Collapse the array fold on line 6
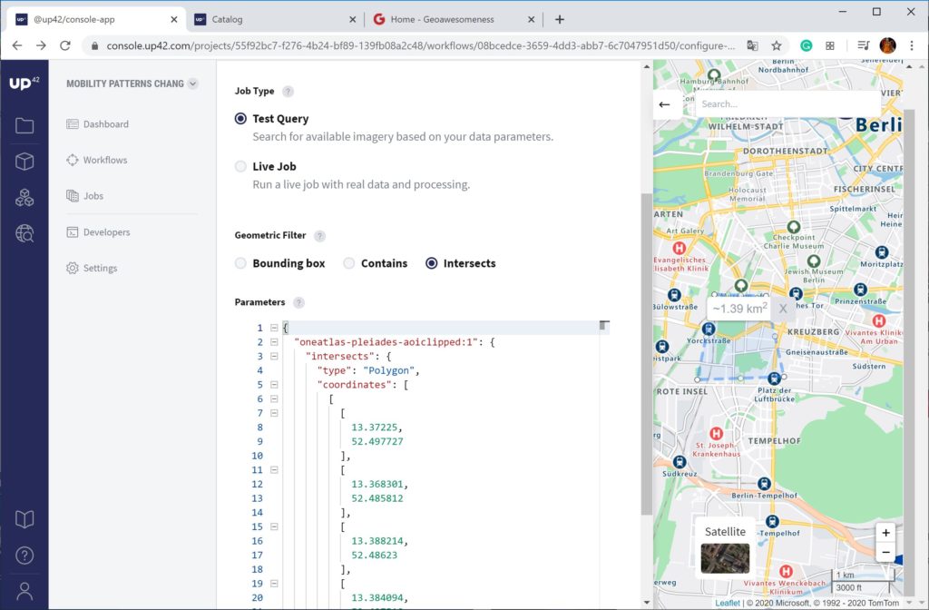Image resolution: width=929 pixels, height=610 pixels. (x=274, y=398)
